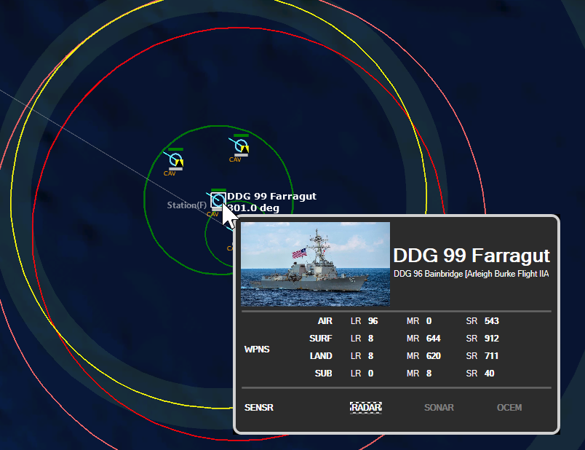Click the CAV label beneath the Farragut icon
This screenshot has width=585, height=450.
pos(212,214)
